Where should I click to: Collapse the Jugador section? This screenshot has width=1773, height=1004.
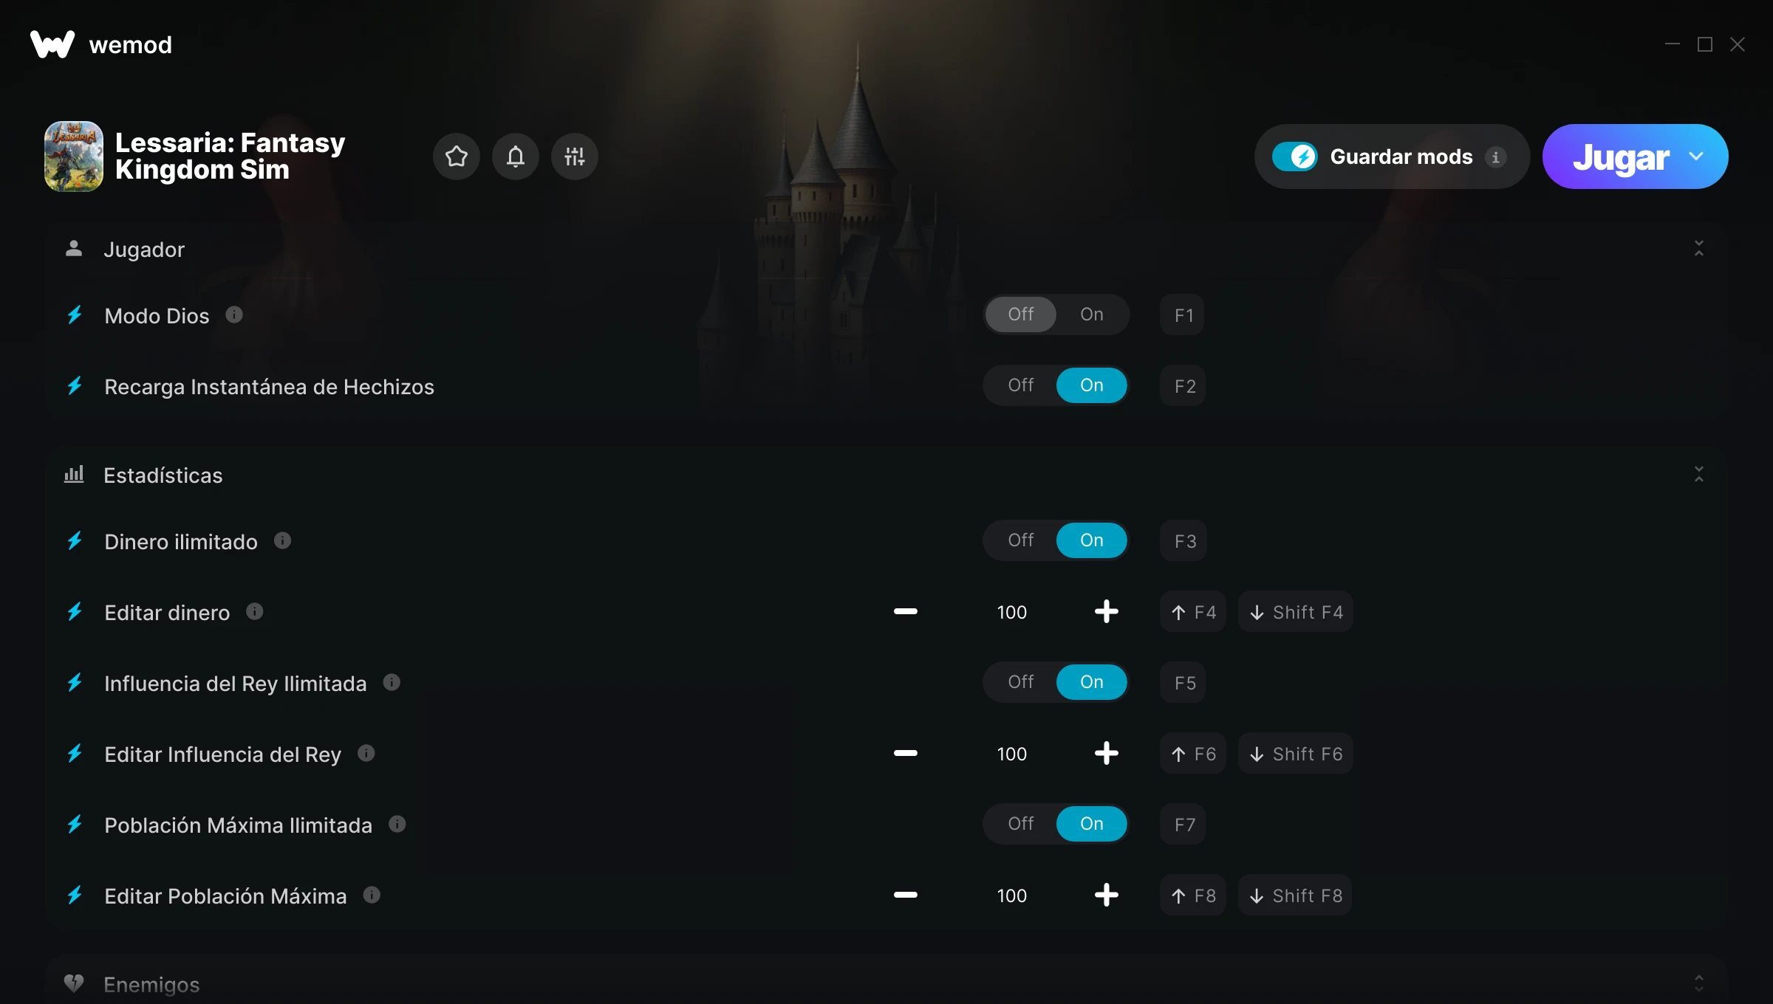point(1699,249)
